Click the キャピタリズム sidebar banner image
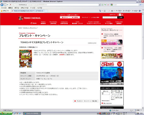Screen dimensions: 144x115 click(112, 56)
